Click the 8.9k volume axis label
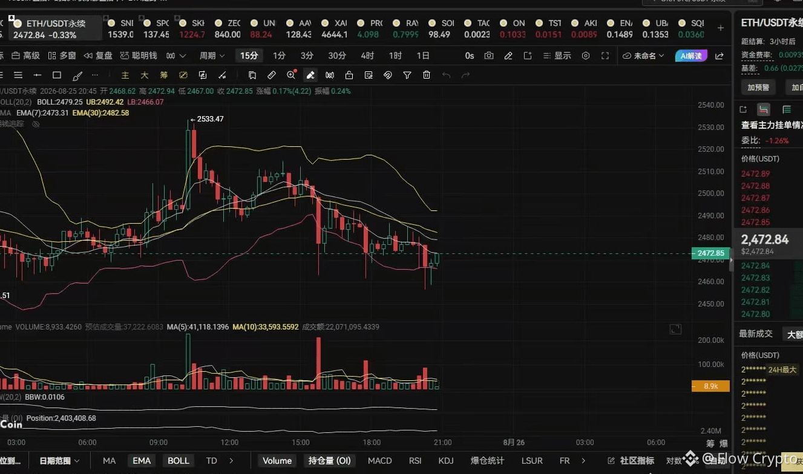Viewport: 803px width, 474px height. (x=710, y=386)
